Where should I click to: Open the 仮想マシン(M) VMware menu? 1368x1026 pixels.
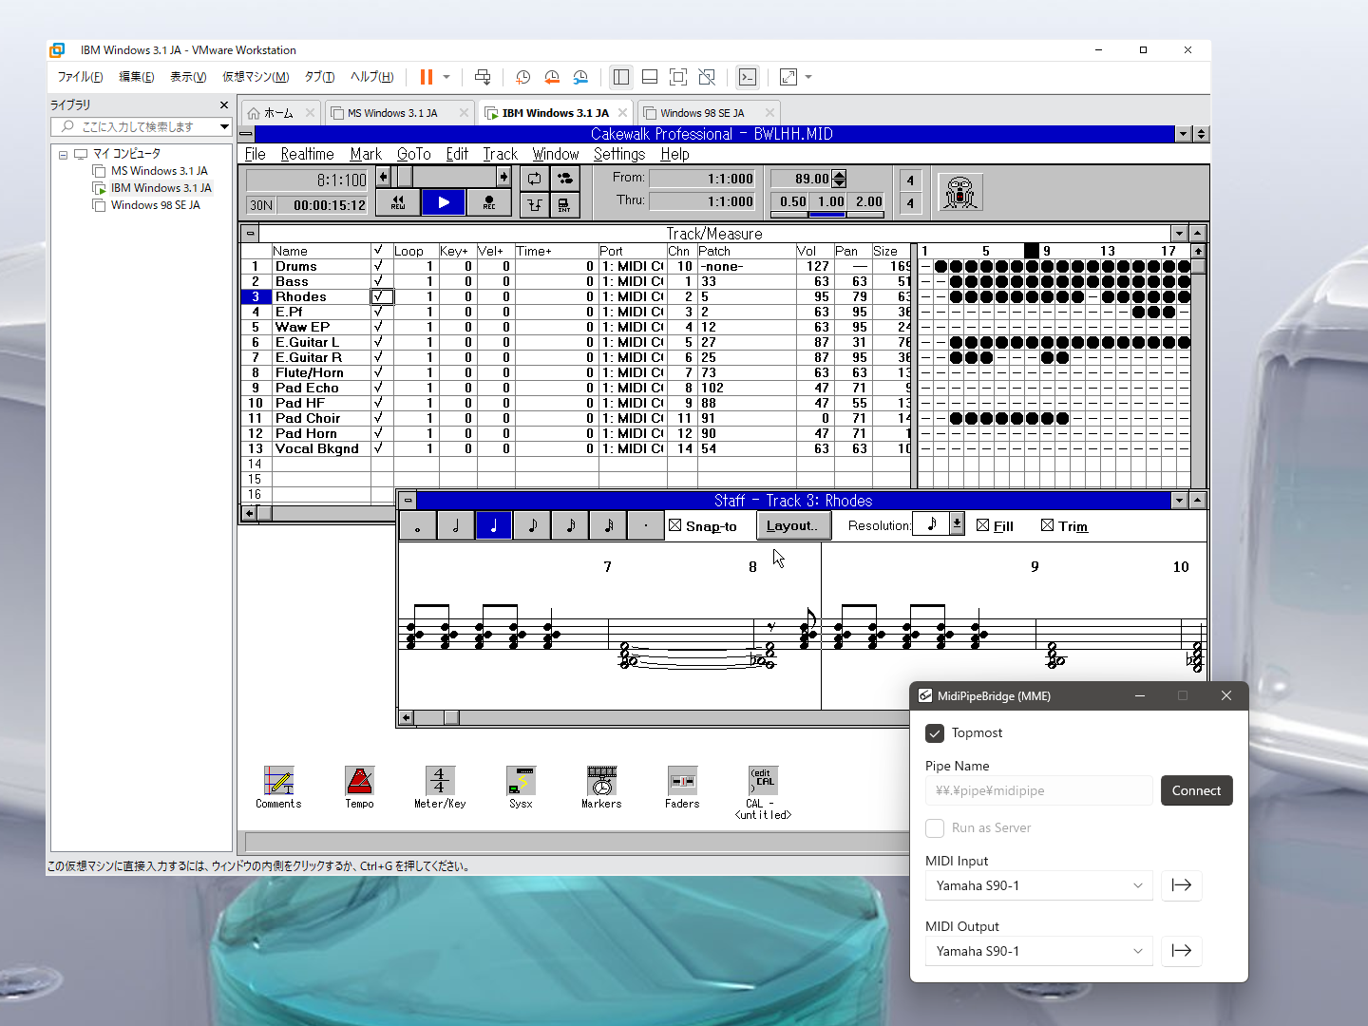point(256,77)
